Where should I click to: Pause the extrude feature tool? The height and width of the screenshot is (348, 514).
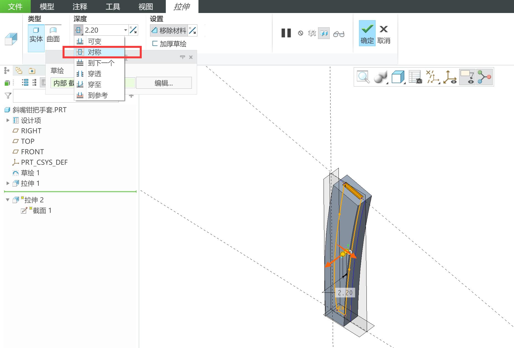(x=286, y=33)
